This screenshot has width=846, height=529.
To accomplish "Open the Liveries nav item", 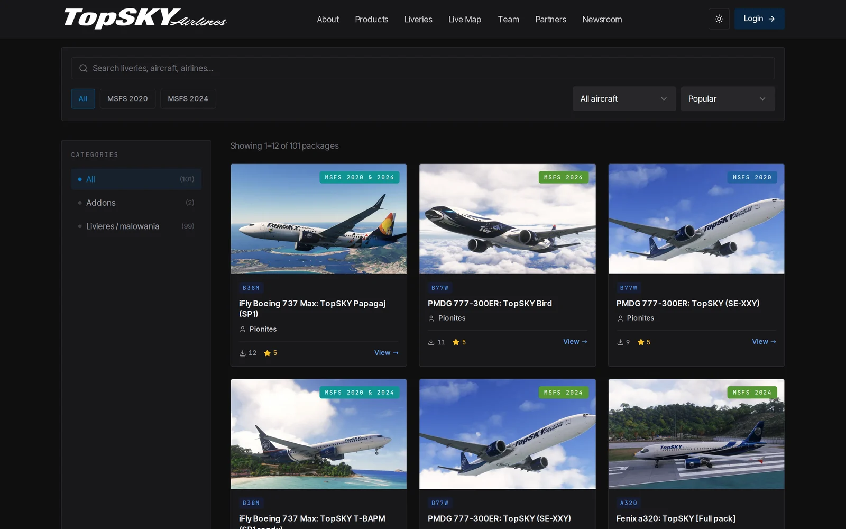I will coord(418,20).
